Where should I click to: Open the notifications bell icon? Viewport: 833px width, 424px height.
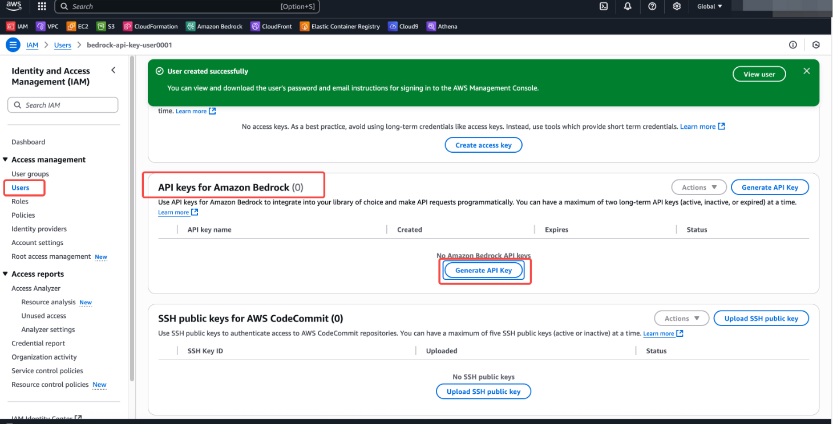(628, 6)
